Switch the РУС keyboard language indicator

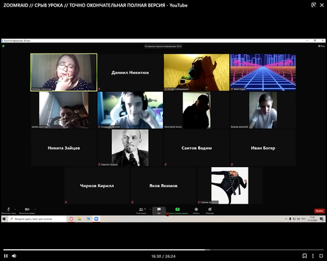(x=303, y=219)
